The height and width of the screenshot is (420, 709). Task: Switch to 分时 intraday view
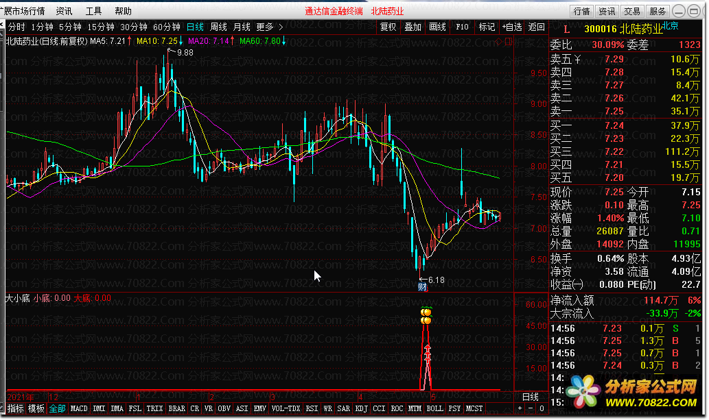point(16,27)
